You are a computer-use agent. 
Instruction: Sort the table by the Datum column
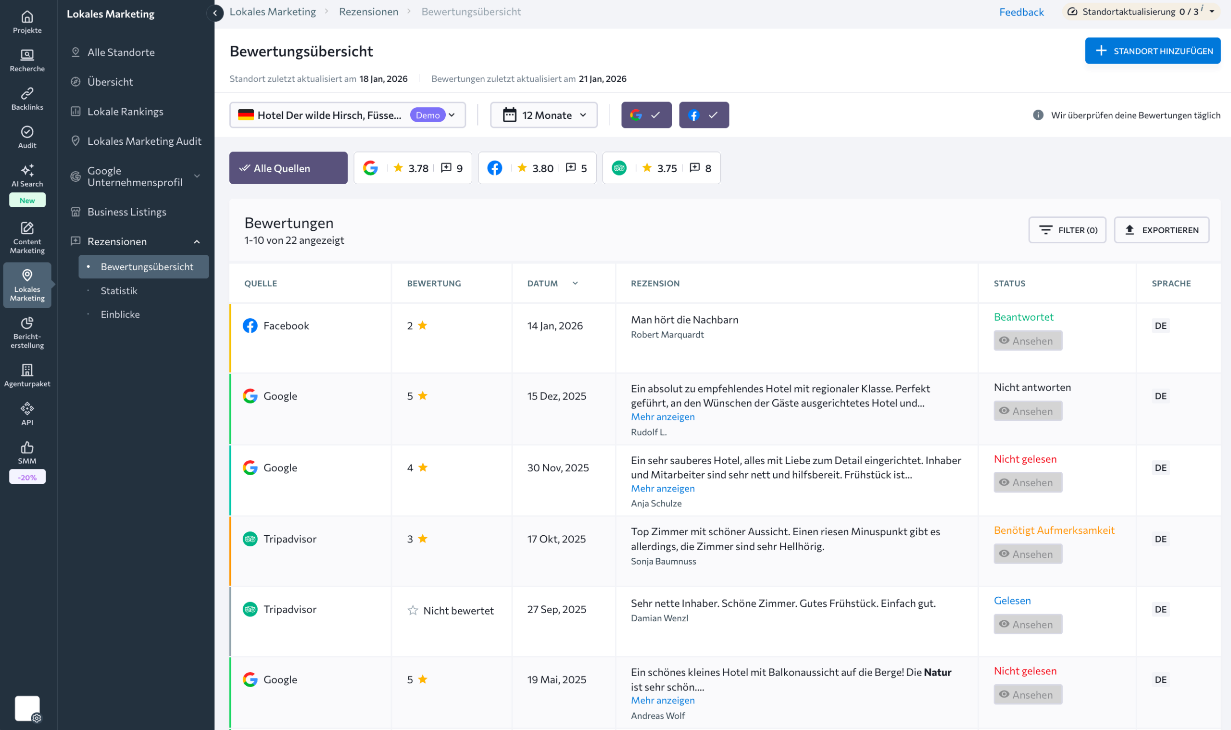552,283
